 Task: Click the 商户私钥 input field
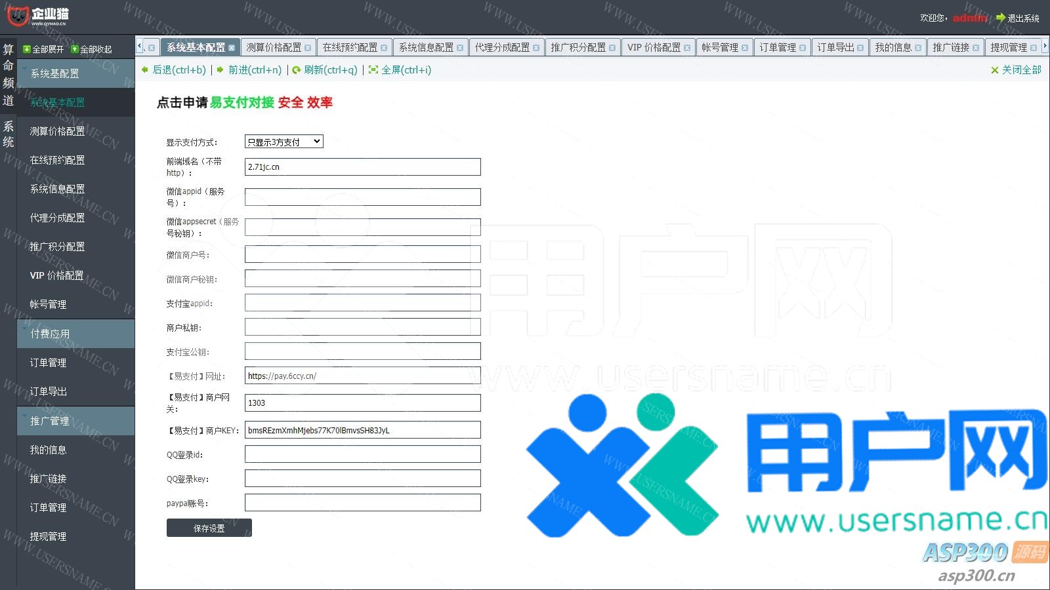[x=363, y=327]
